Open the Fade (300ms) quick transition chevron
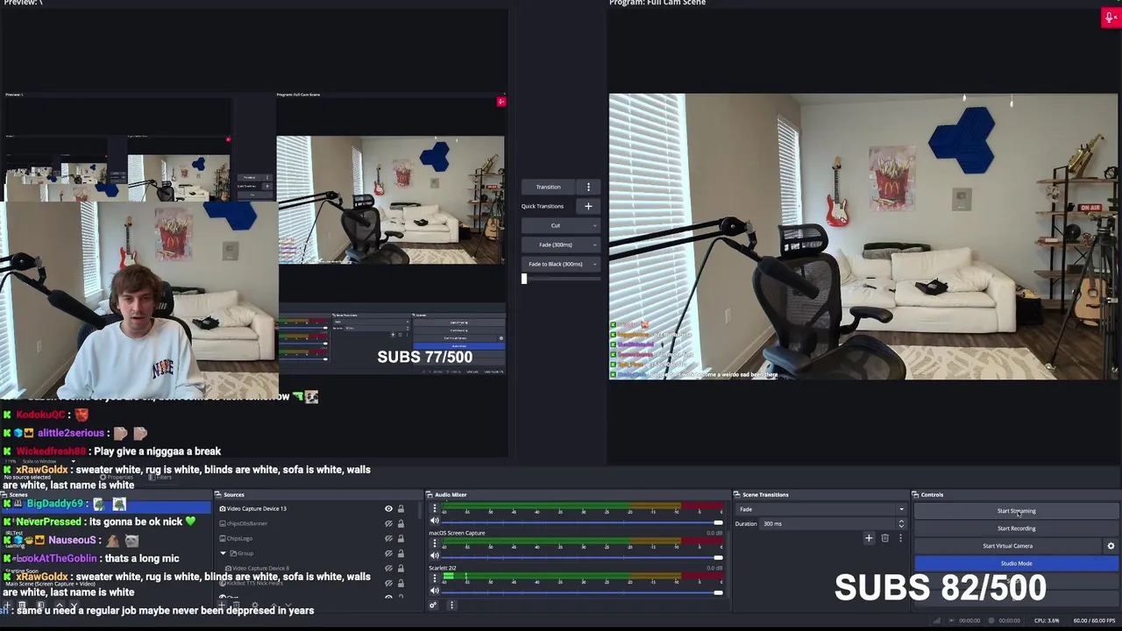The width and height of the screenshot is (1122, 631). coord(595,245)
